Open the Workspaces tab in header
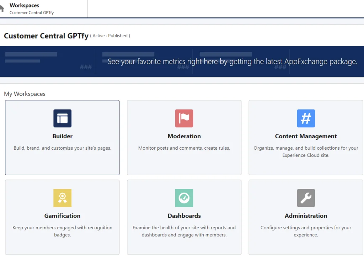The image size is (364, 256). [25, 5]
